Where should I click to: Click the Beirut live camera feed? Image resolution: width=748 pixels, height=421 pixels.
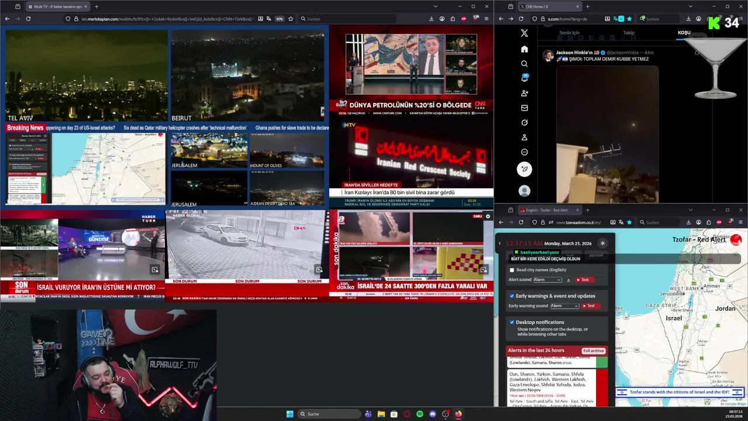click(247, 75)
